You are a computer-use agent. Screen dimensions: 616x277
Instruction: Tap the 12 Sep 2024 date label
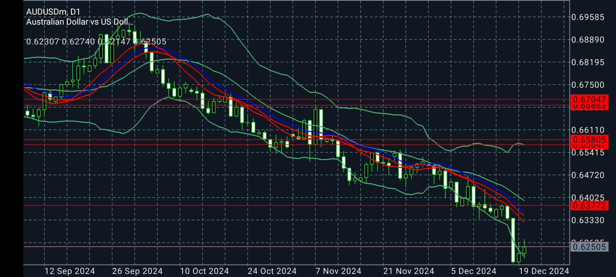(70, 271)
